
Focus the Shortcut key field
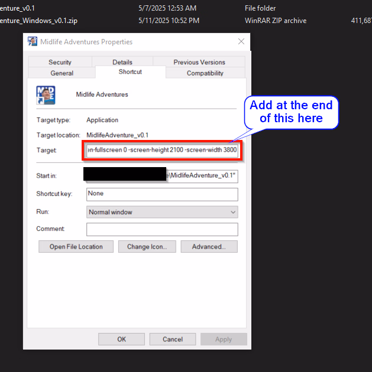pyautogui.click(x=162, y=194)
